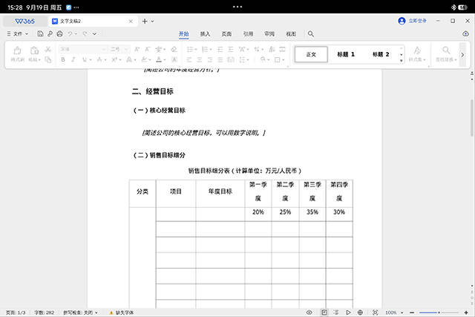Open the new tab dropdown arrow beside plus

[x=153, y=22]
